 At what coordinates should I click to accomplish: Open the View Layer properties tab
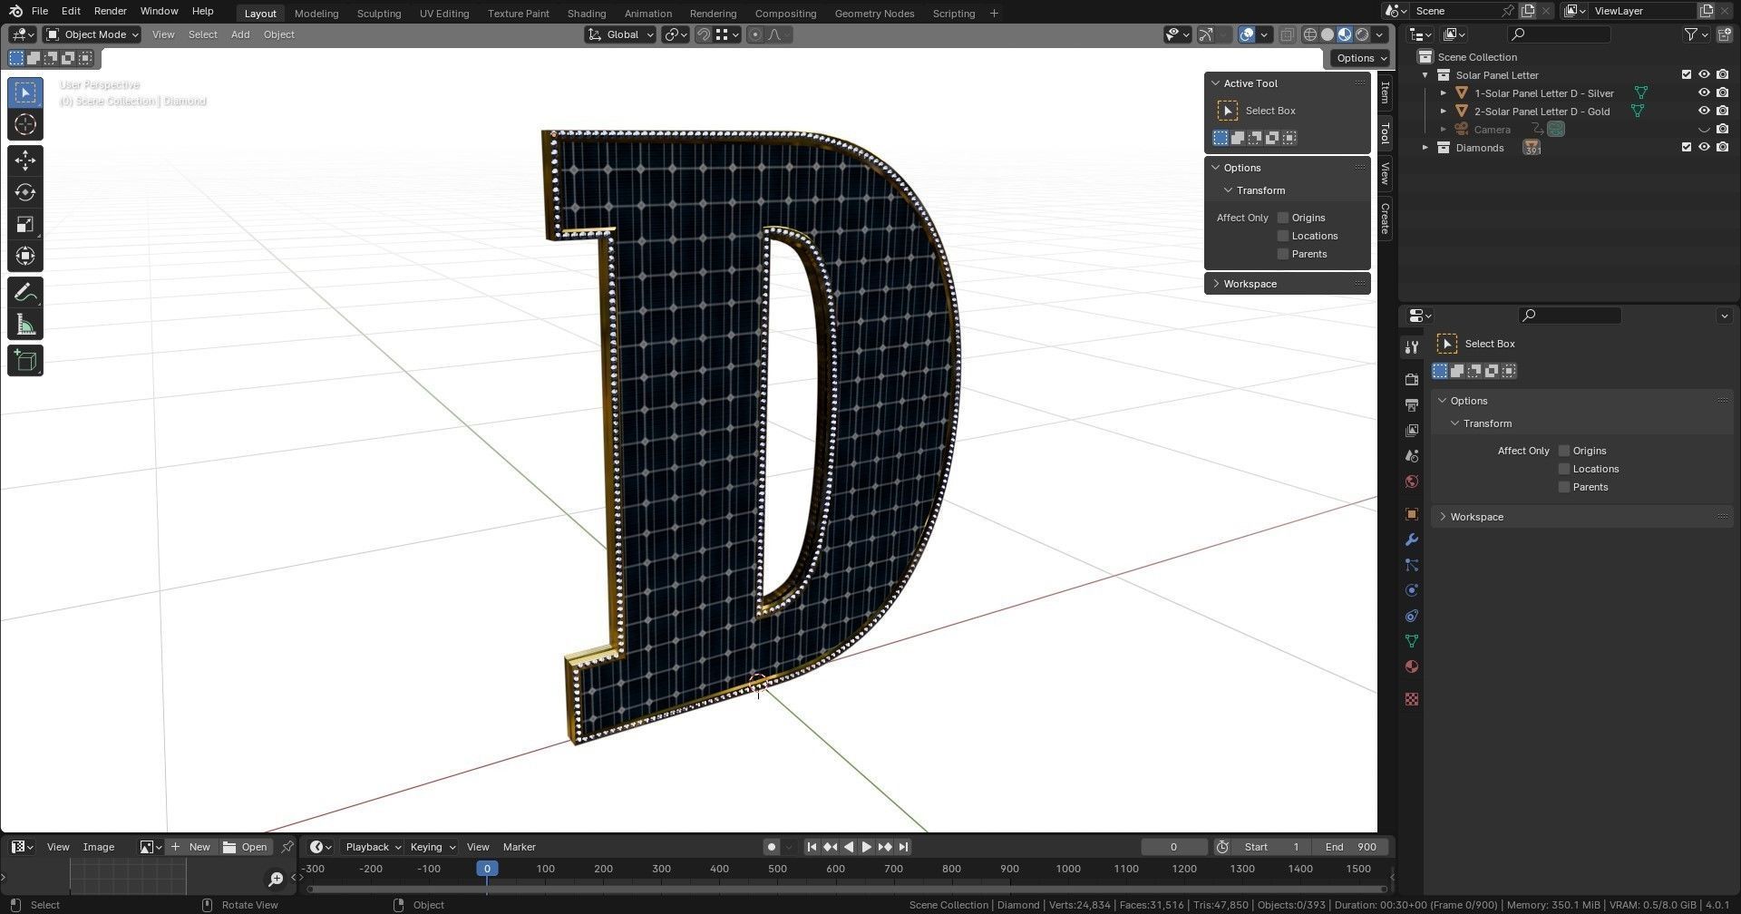tap(1411, 430)
